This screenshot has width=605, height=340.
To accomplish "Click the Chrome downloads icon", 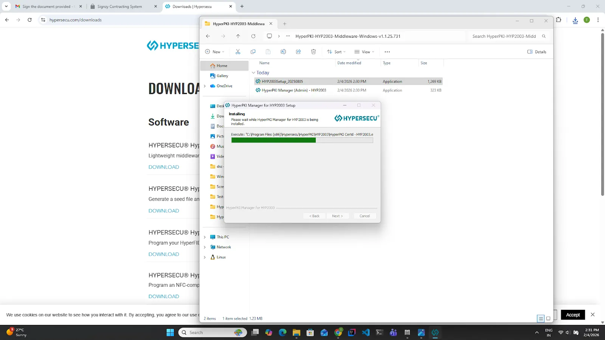I will [575, 20].
